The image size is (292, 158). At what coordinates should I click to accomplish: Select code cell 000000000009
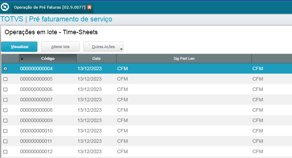(x=36, y=121)
